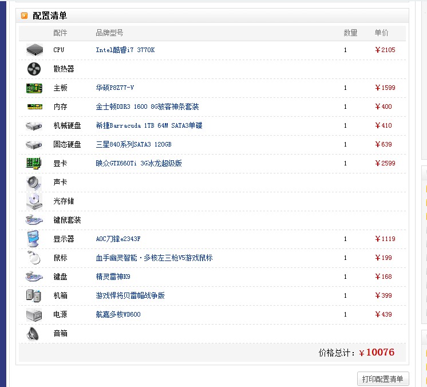Click the power supply price ¥439
The image size is (427, 387).
383,314
